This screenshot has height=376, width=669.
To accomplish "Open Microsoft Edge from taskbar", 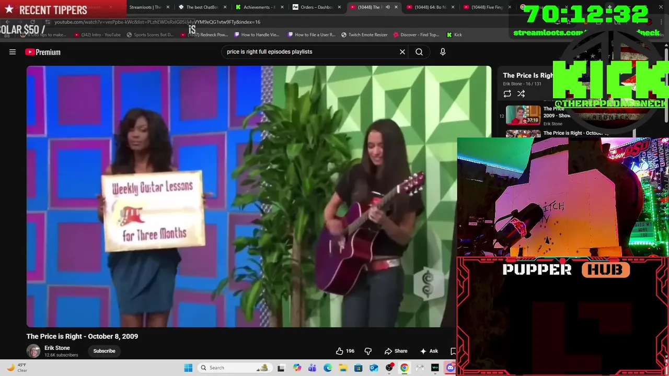I will [x=328, y=368].
